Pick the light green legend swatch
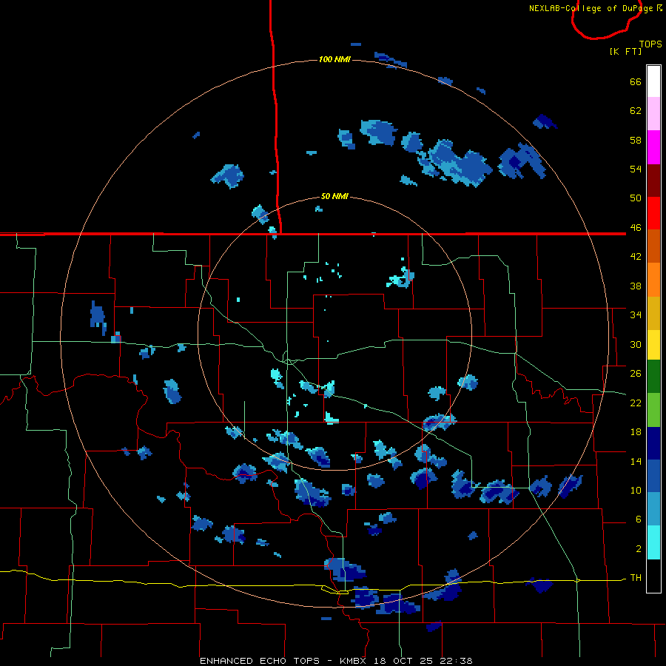The height and width of the screenshot is (666, 666). coord(653,410)
